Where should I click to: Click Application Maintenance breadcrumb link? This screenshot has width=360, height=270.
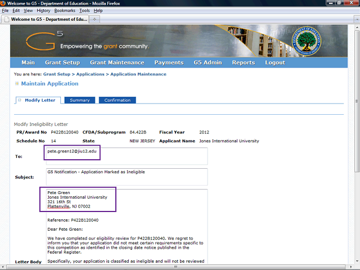(138, 74)
